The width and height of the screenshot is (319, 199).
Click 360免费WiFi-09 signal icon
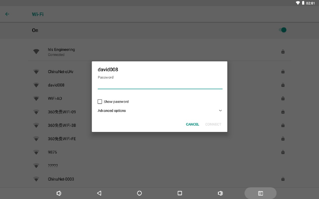(x=36, y=112)
